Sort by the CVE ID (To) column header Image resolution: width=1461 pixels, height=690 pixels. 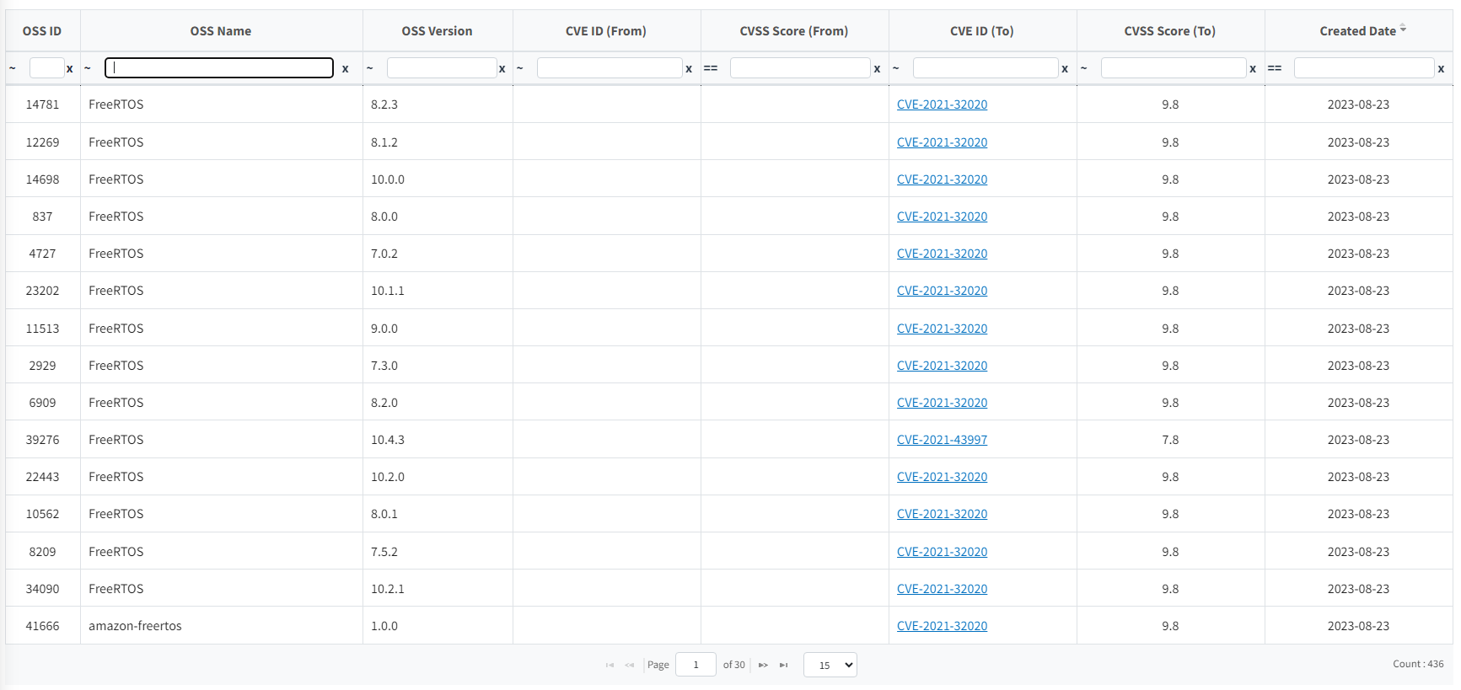pyautogui.click(x=982, y=31)
